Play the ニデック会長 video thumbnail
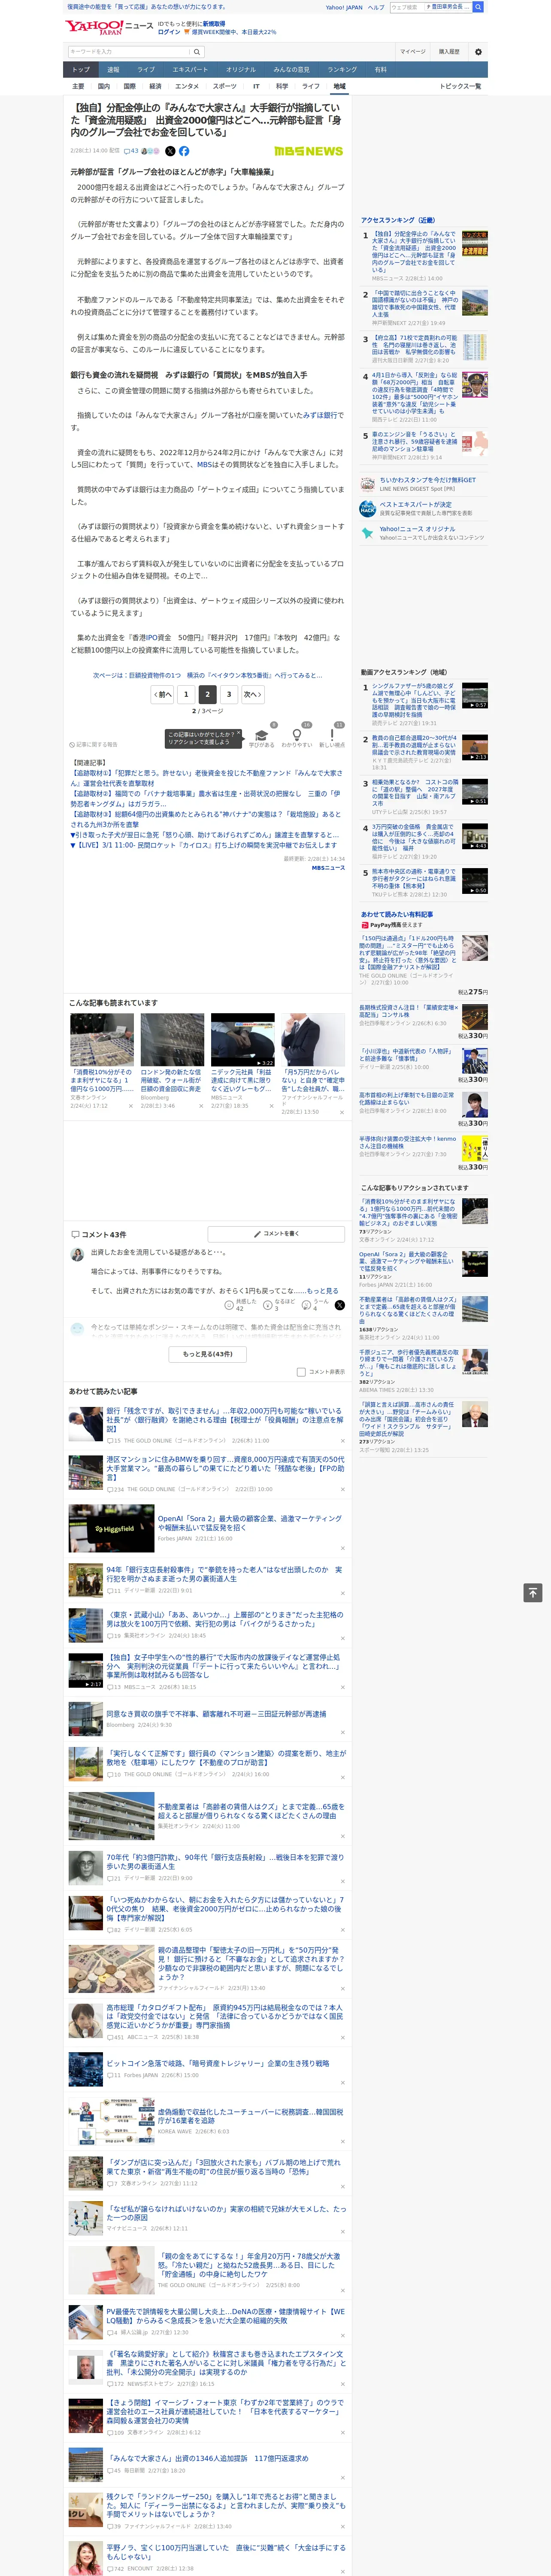 [242, 1040]
